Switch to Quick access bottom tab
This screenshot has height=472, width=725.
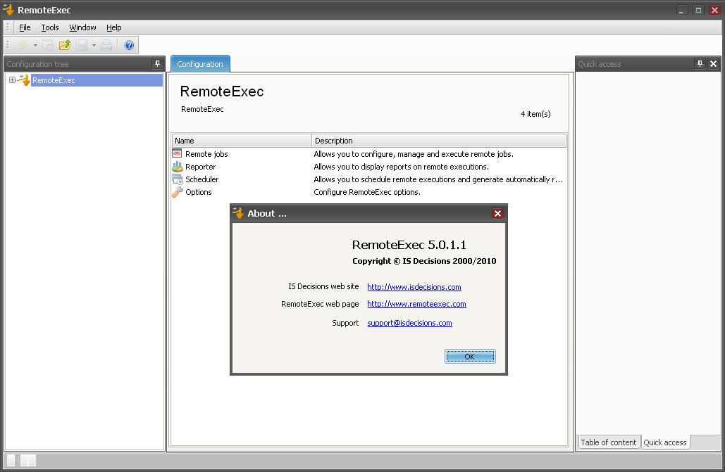[x=665, y=442]
